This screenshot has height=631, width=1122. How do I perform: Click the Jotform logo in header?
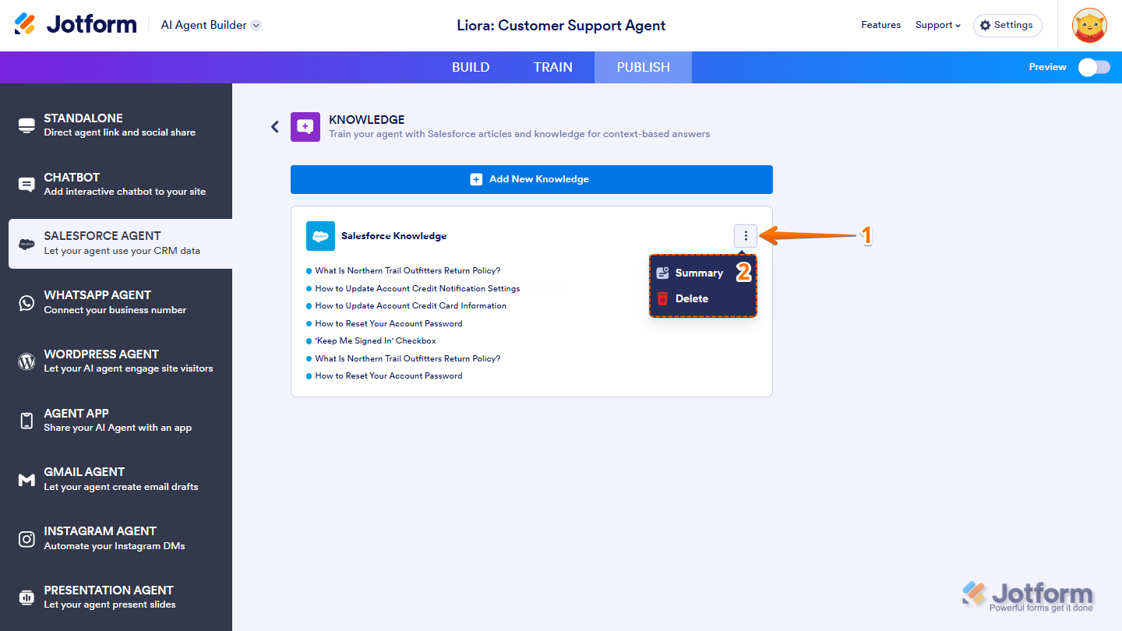click(76, 25)
